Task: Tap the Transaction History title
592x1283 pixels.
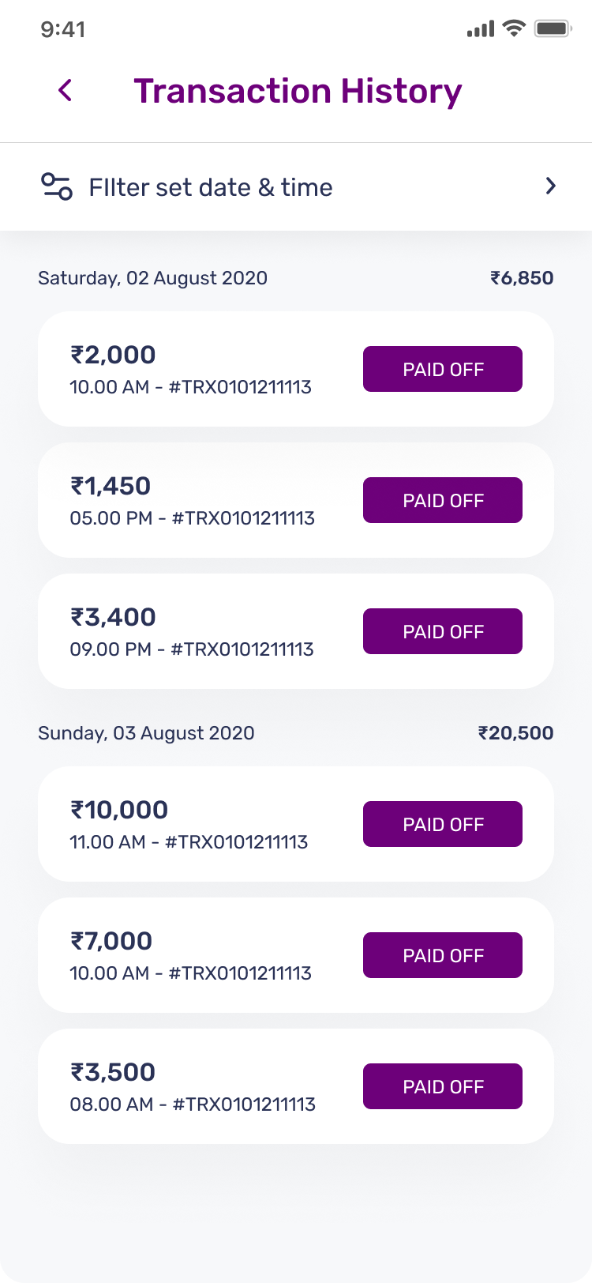Action: [298, 91]
